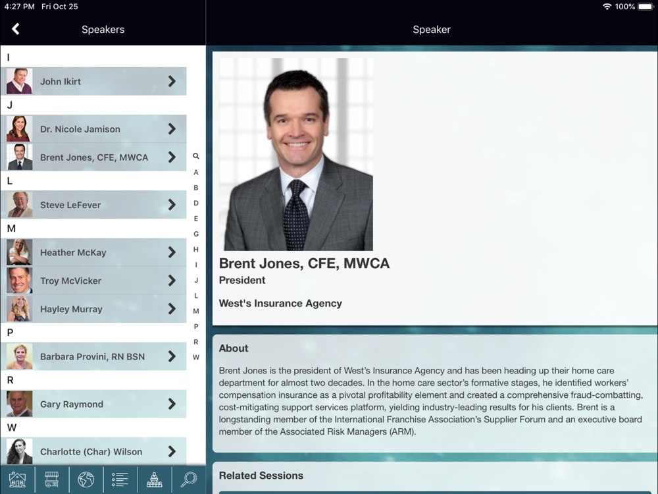This screenshot has width=658, height=494.
Task: Open speaker name 'Troy McVicker'
Action: [70, 281]
